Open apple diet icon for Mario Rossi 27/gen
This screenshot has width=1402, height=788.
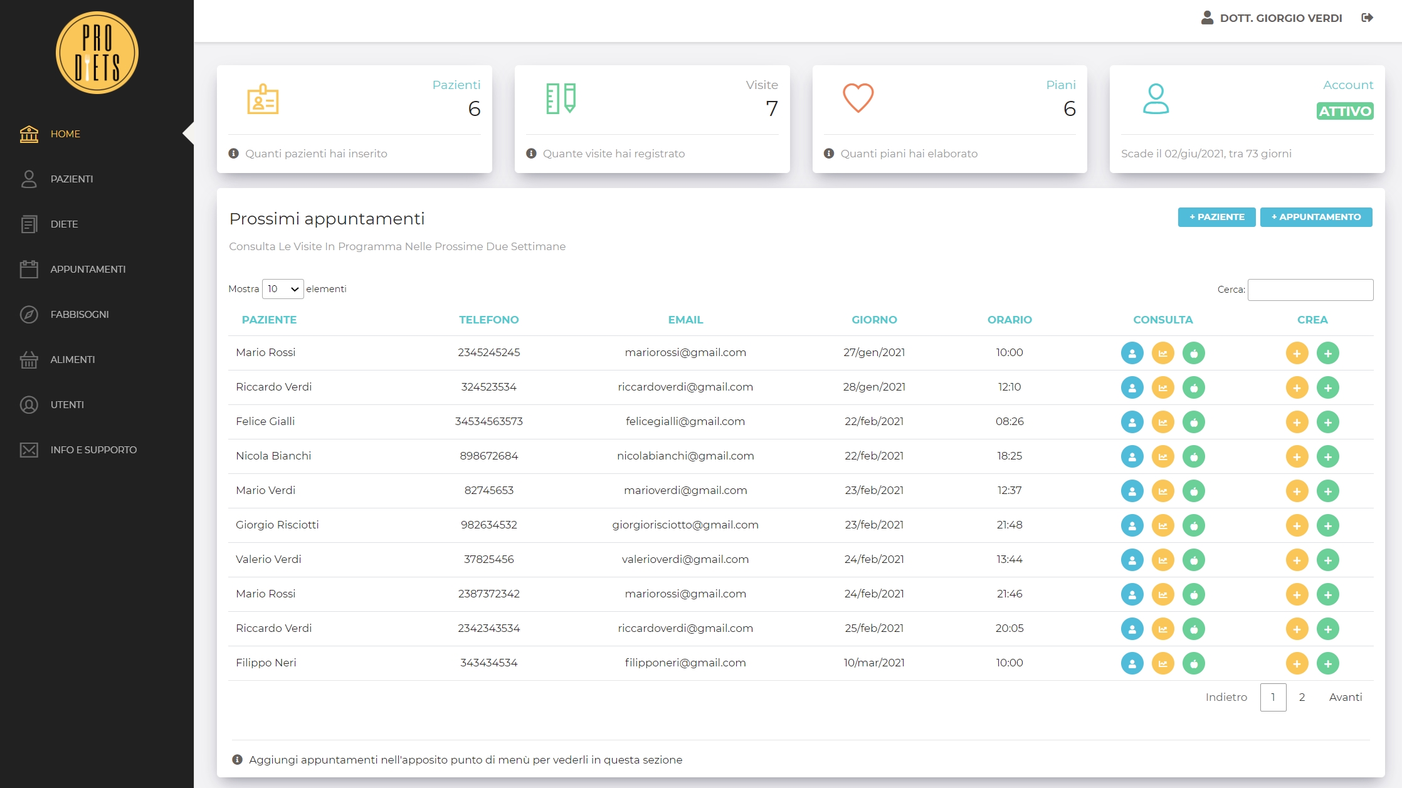pos(1194,353)
